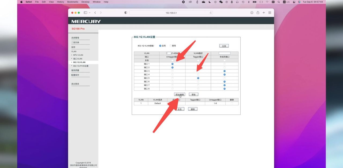Open the 802.1Q PVID设置 page
The height and width of the screenshot is (168, 343).
click(x=81, y=66)
